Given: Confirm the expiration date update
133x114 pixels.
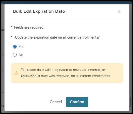Looking at the screenshot, I should pos(77,102).
